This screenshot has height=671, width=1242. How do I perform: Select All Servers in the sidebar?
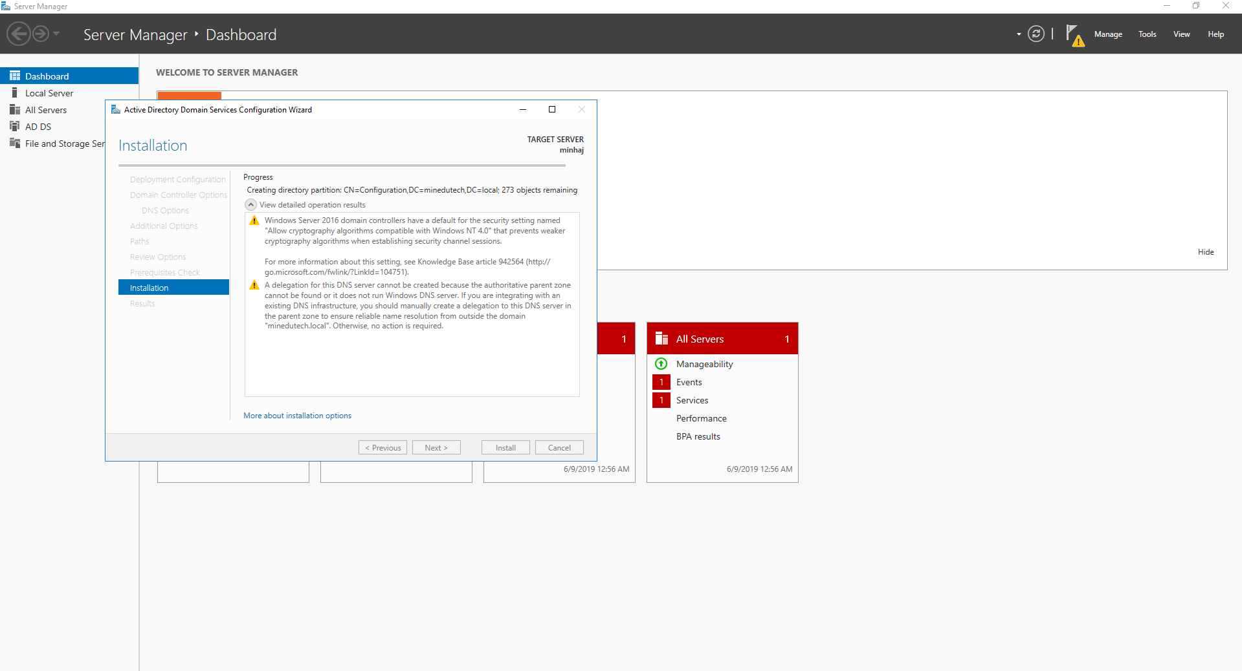(x=45, y=110)
